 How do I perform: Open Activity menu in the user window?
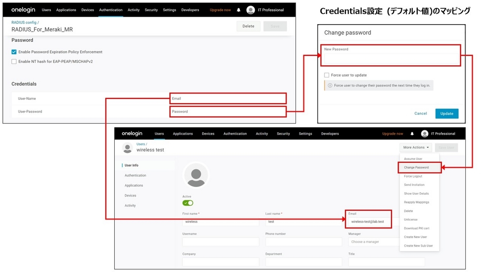[262, 134]
